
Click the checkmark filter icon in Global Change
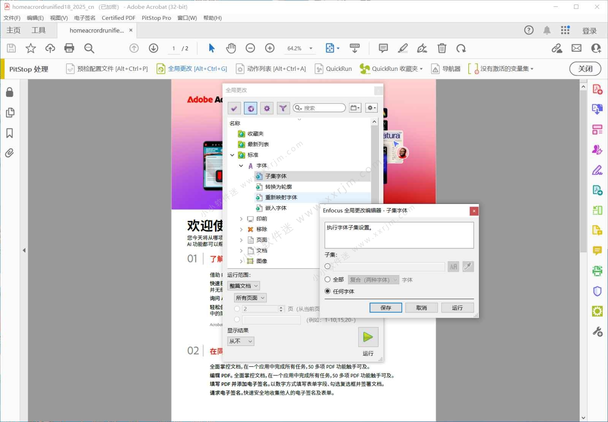[x=234, y=108]
